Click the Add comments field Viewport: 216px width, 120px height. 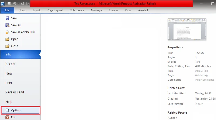point(205,80)
